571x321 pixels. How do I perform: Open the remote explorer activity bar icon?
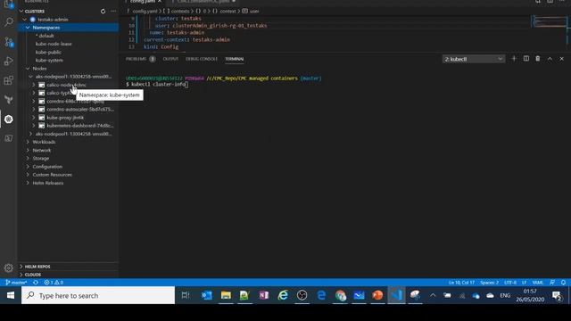point(9,138)
